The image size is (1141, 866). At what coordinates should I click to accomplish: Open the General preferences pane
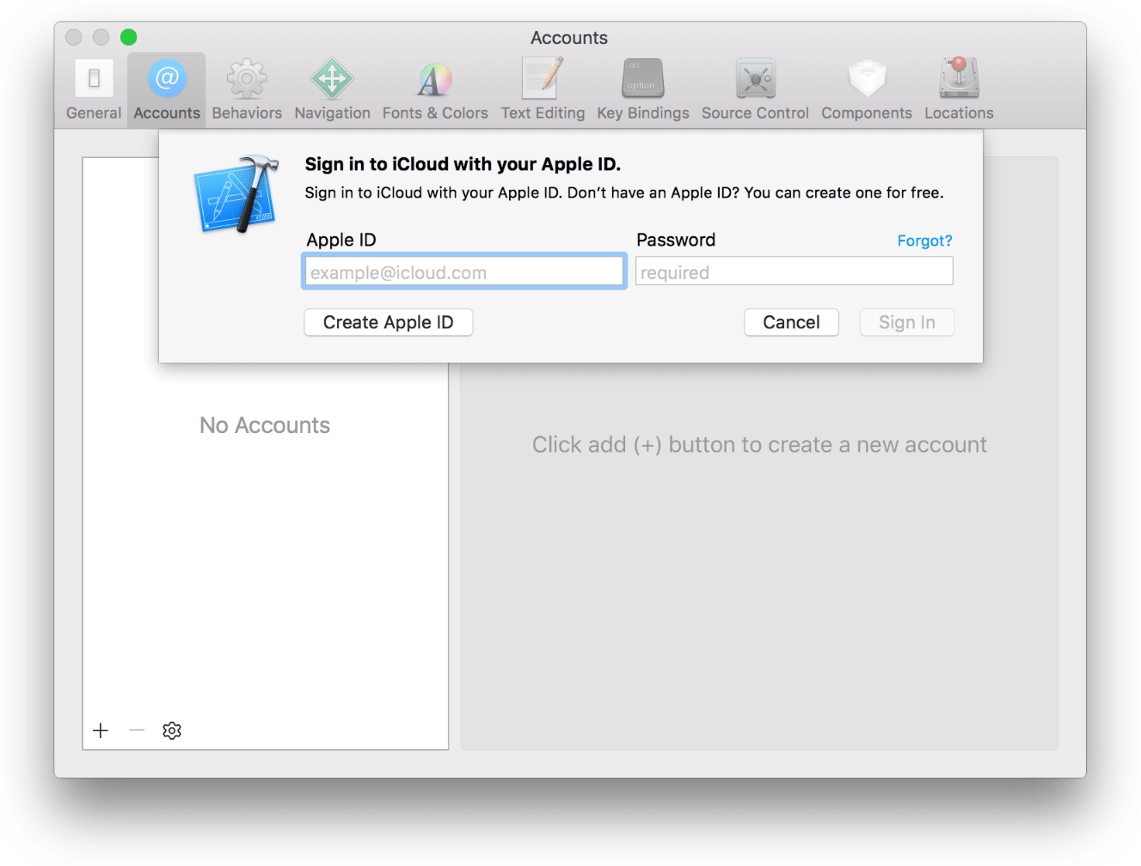[93, 86]
